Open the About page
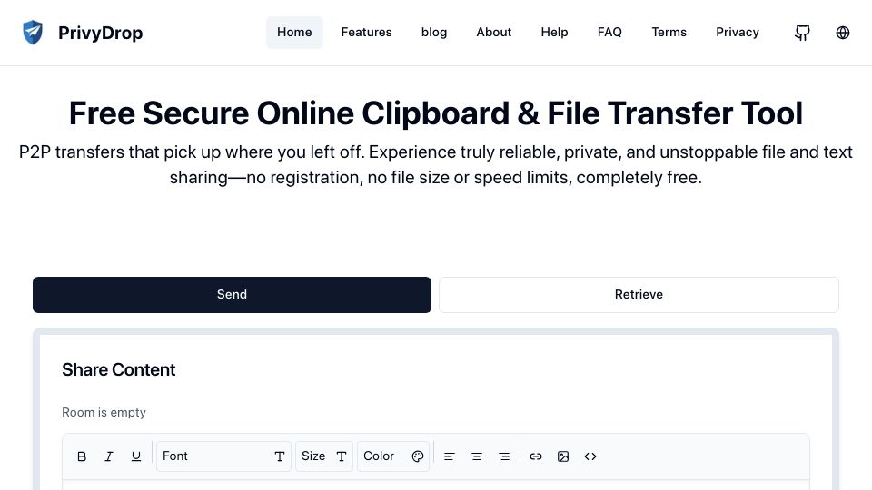Viewport: 872px width, 490px height. coord(494,33)
